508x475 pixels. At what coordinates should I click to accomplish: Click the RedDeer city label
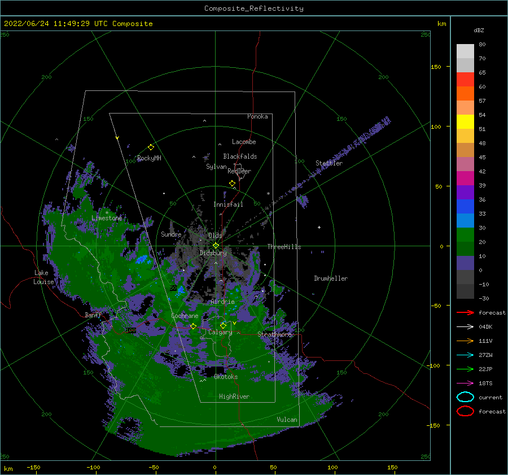[239, 171]
